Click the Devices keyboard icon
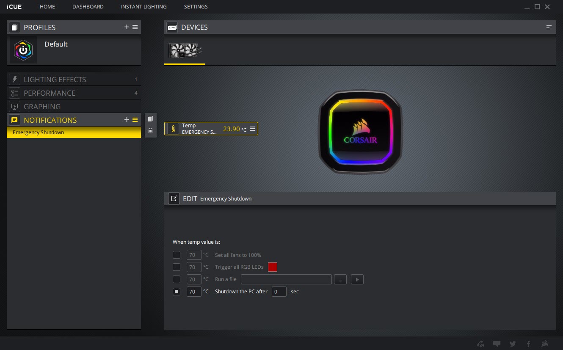The height and width of the screenshot is (350, 563). (172, 28)
